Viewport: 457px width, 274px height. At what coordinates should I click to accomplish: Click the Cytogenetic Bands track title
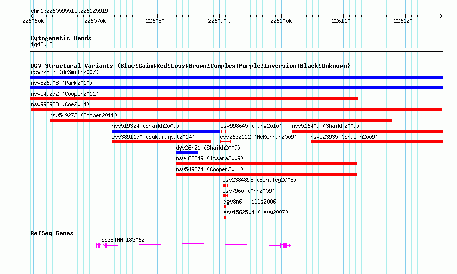click(61, 38)
